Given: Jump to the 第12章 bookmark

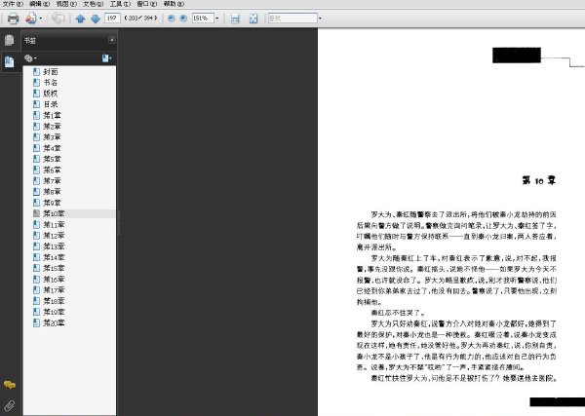Looking at the screenshot, I should [54, 235].
